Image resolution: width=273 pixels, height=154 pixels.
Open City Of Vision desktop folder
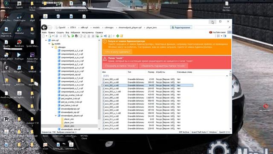pos(32,6)
